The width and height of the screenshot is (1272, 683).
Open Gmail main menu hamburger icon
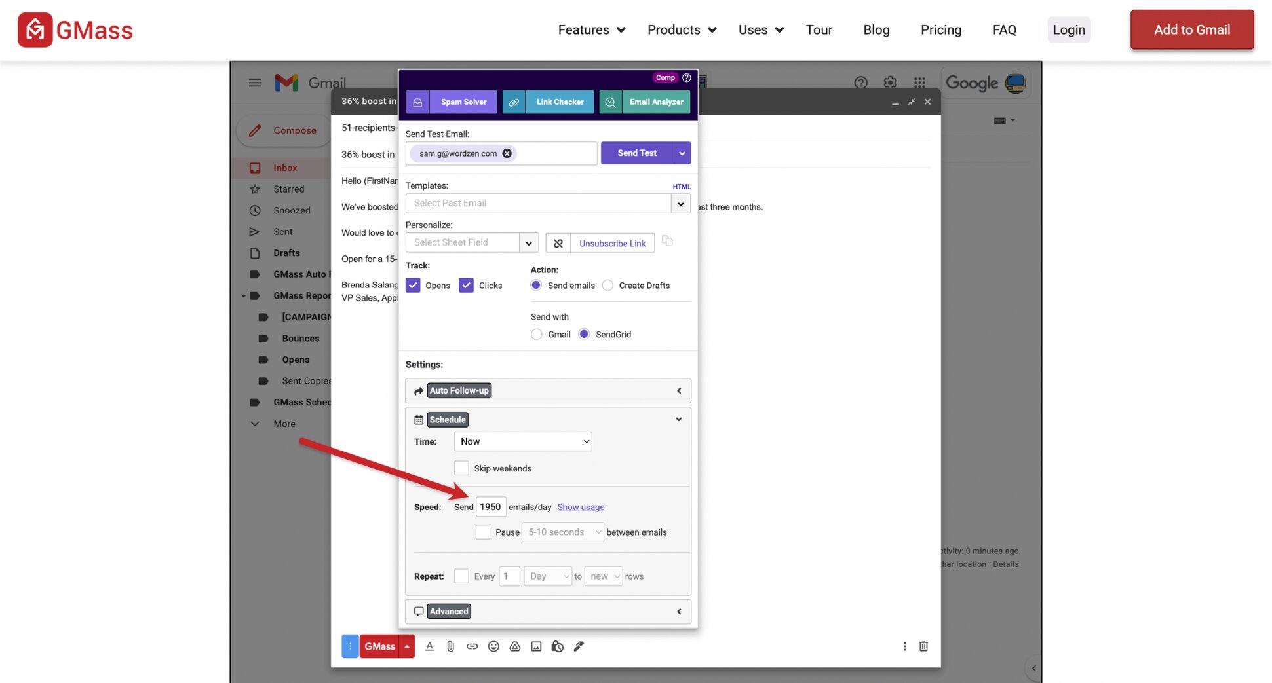click(255, 83)
